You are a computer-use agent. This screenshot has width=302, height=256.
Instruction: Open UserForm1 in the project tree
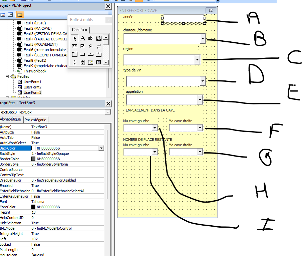[x=32, y=82]
